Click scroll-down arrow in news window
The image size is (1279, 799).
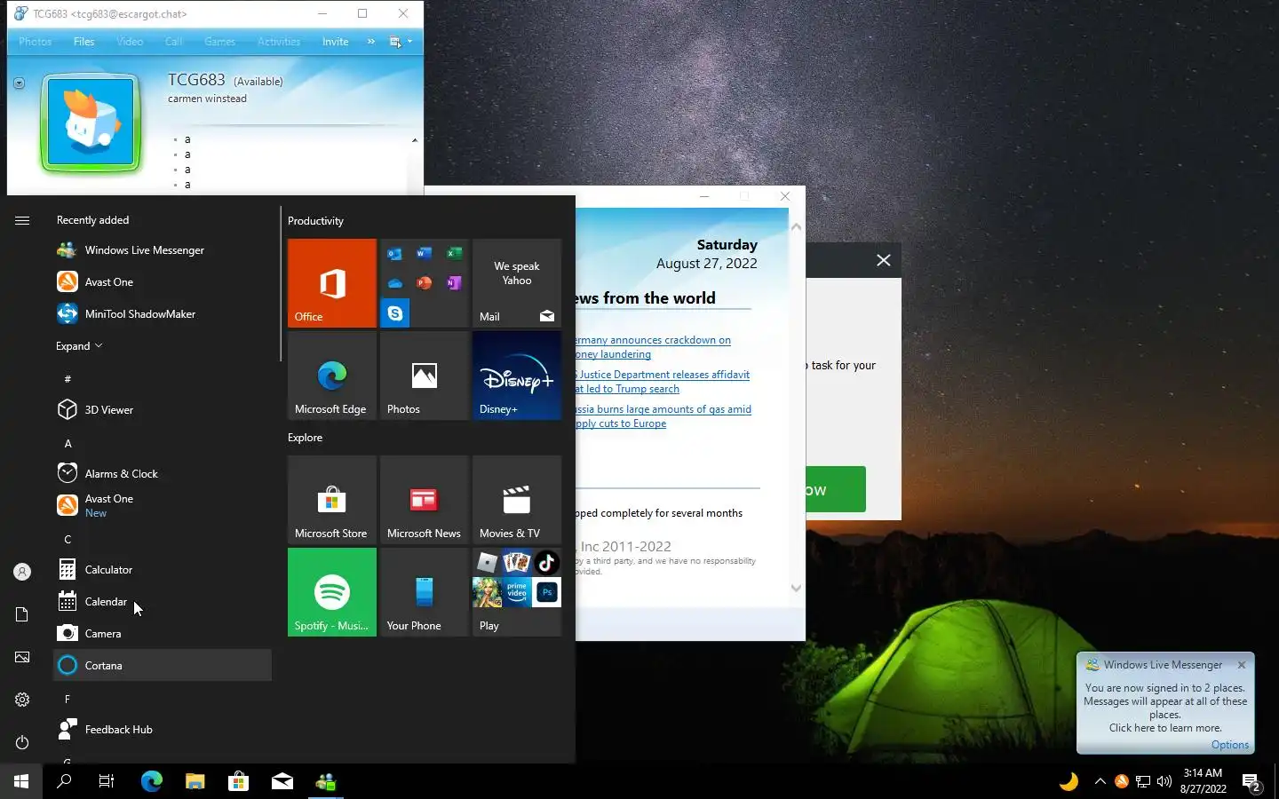796,588
